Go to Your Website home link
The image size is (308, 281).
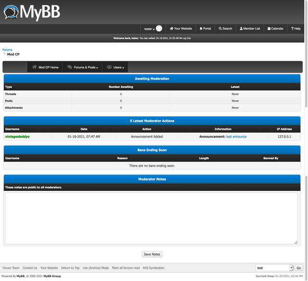pos(181,28)
